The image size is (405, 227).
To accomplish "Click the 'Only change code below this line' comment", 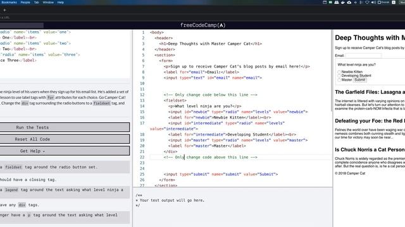I will click(x=211, y=95).
